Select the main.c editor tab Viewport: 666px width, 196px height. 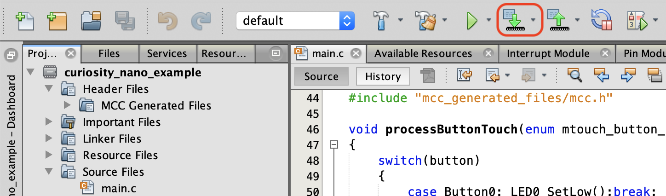pyautogui.click(x=327, y=53)
